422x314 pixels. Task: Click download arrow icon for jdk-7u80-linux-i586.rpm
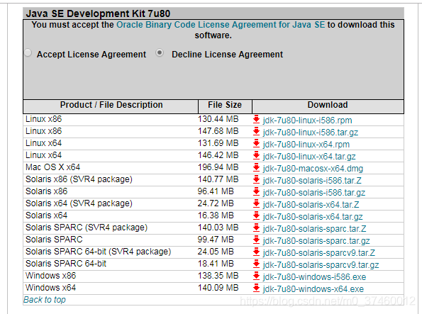click(256, 120)
